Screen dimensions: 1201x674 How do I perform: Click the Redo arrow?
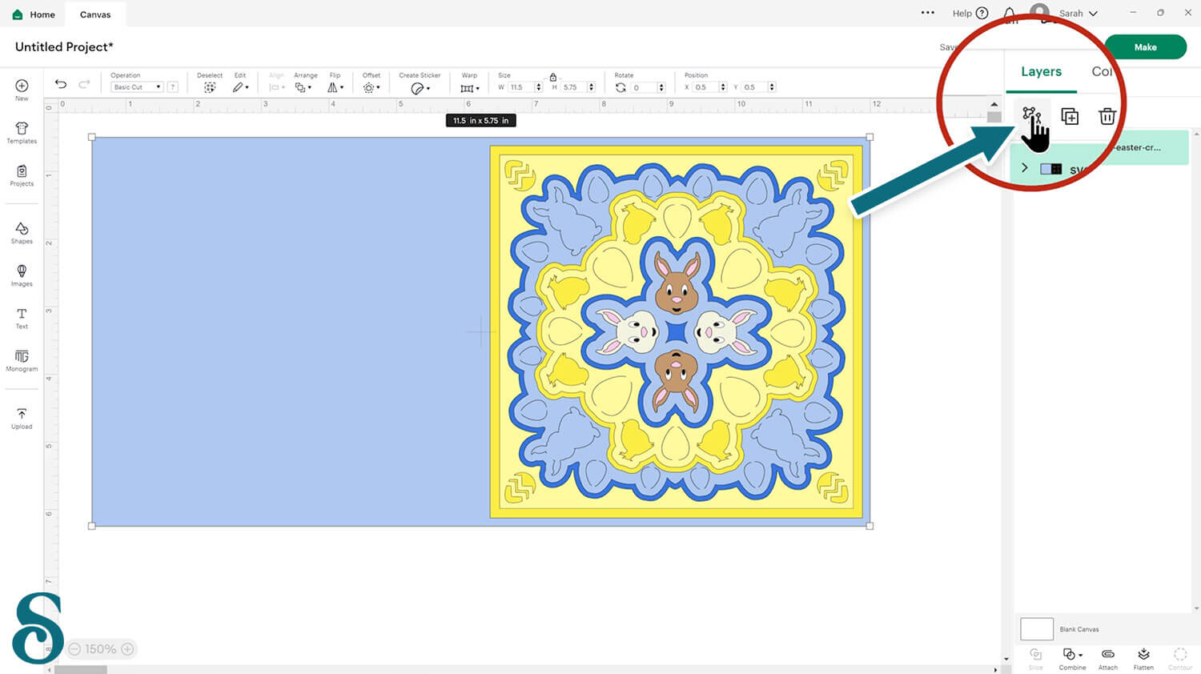84,84
